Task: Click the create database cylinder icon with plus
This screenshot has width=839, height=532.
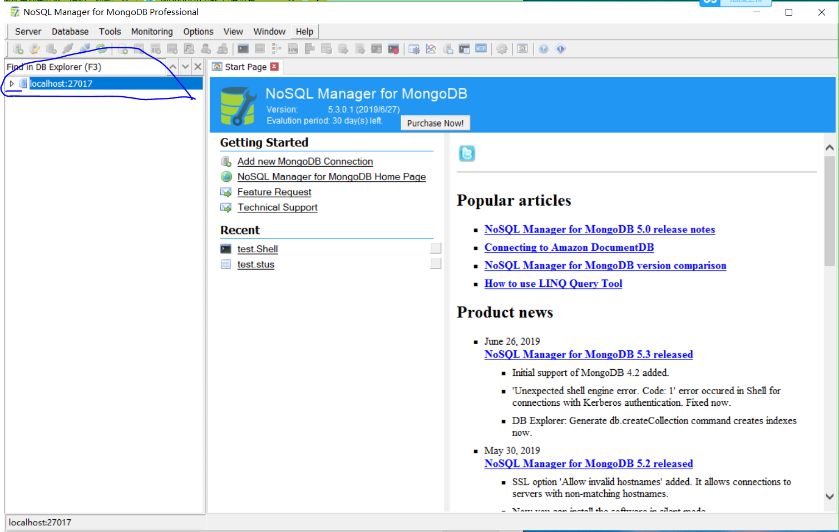Action: (x=122, y=49)
